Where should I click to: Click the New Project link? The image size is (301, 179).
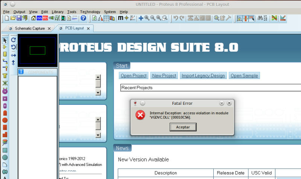(164, 76)
